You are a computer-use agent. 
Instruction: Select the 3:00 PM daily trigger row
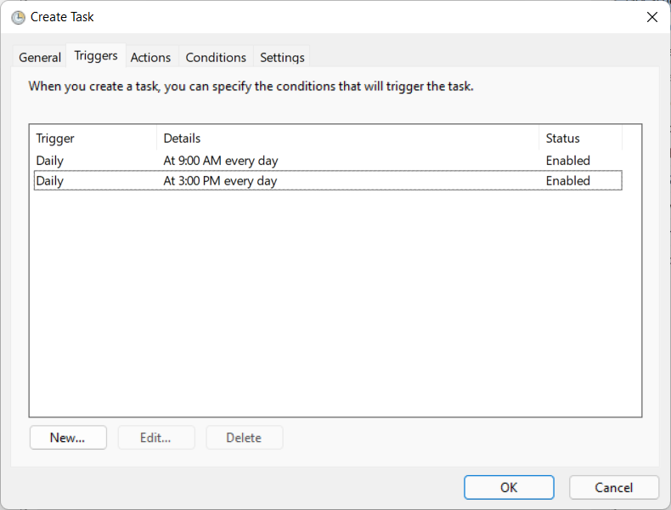pos(328,181)
